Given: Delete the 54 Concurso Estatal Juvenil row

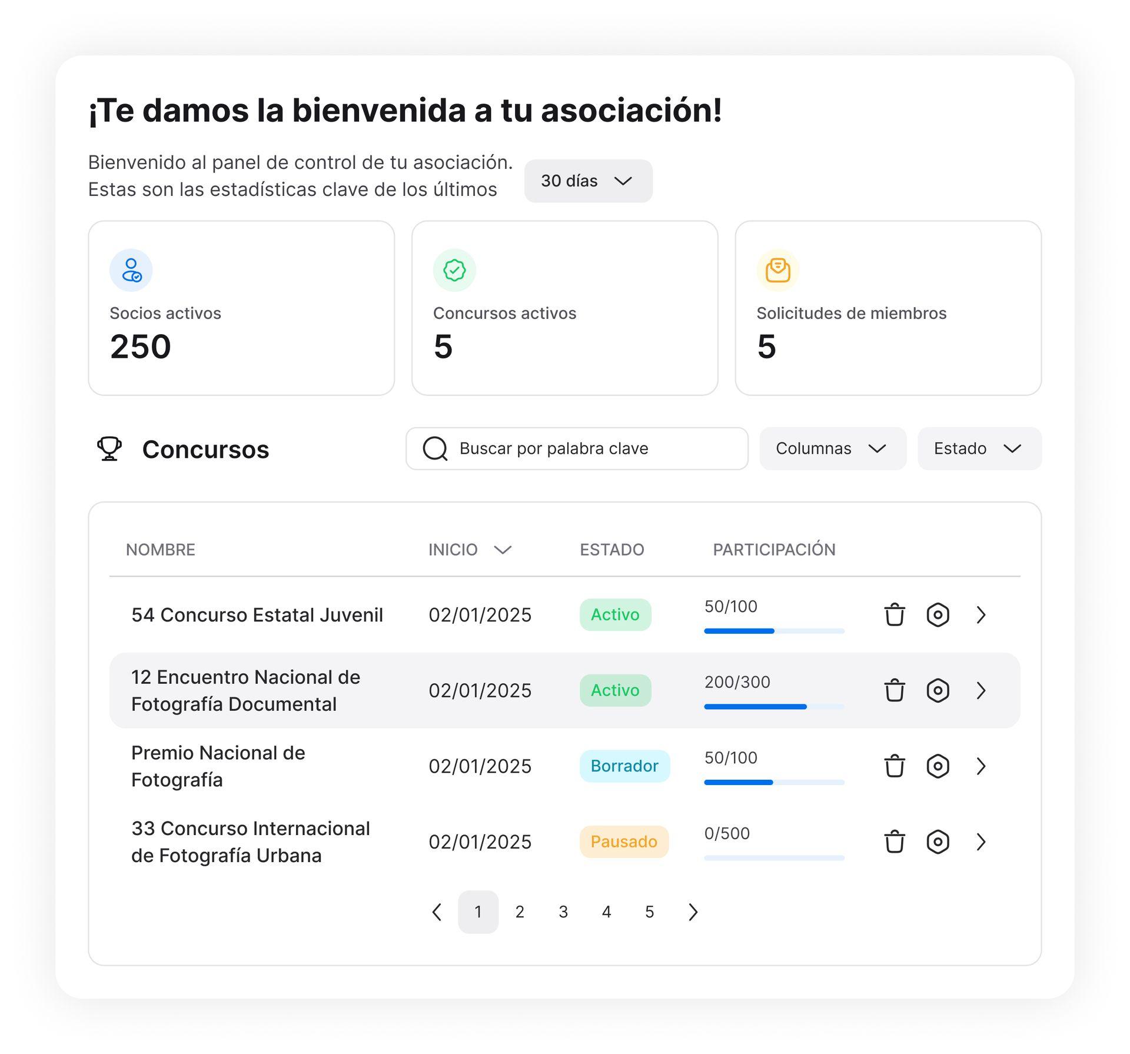Looking at the screenshot, I should 894,614.
